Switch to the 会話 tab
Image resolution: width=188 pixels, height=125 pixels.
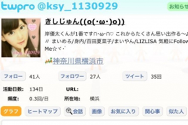click(75, 111)
